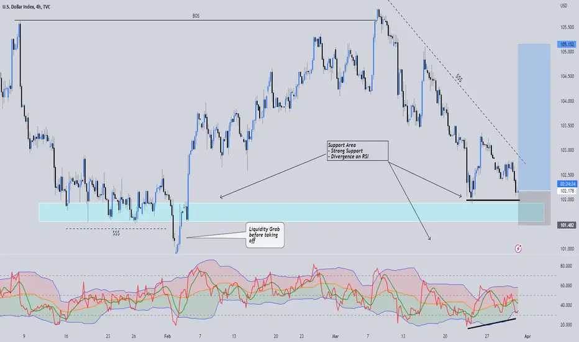Click the purple lightning bolt icon
The height and width of the screenshot is (342, 579).
coord(518,249)
